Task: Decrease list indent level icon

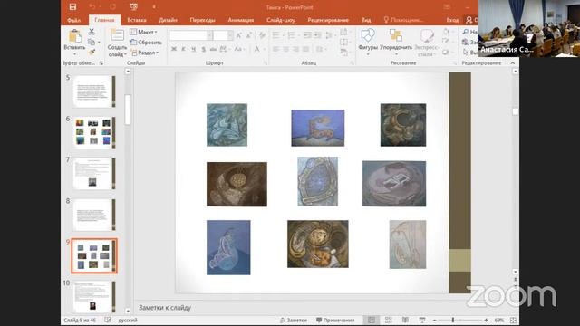Action: (x=307, y=35)
